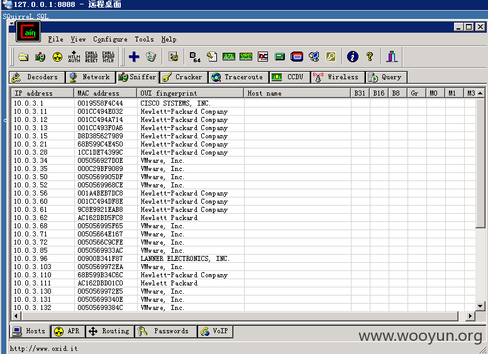The width and height of the screenshot is (488, 354).
Task: Click the B16 column header
Action: tap(379, 93)
